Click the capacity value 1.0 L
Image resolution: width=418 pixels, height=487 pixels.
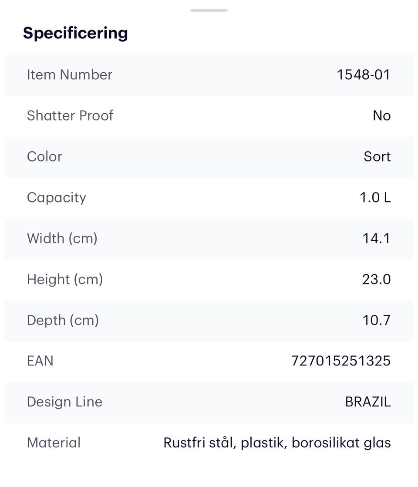click(x=375, y=198)
